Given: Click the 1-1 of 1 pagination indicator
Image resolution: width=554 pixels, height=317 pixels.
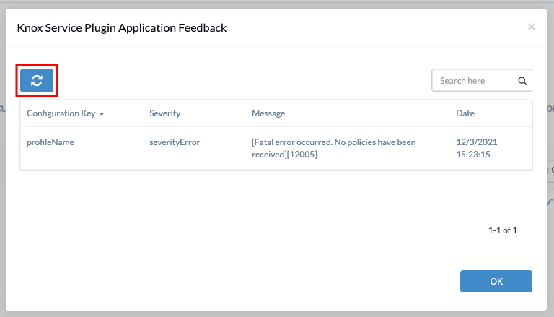Looking at the screenshot, I should 502,230.
